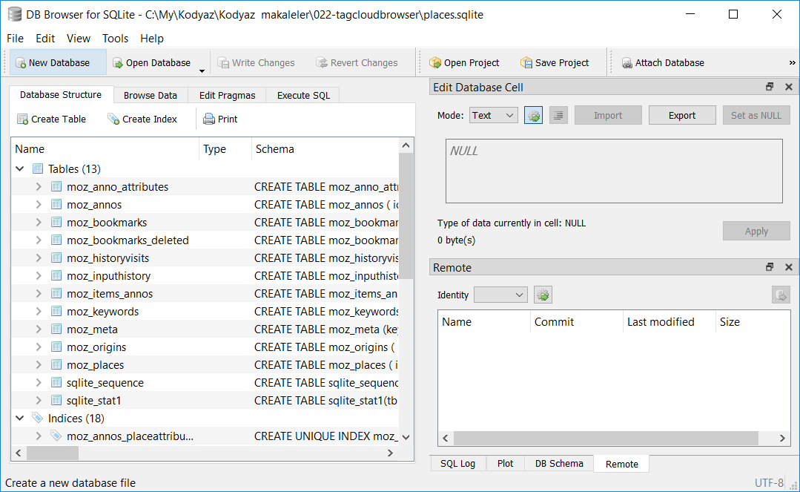Click the Apply button

pos(756,232)
